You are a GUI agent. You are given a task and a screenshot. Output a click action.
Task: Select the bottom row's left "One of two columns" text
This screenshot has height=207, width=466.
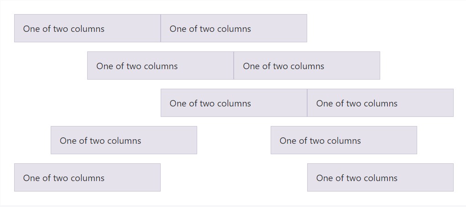[x=64, y=178]
